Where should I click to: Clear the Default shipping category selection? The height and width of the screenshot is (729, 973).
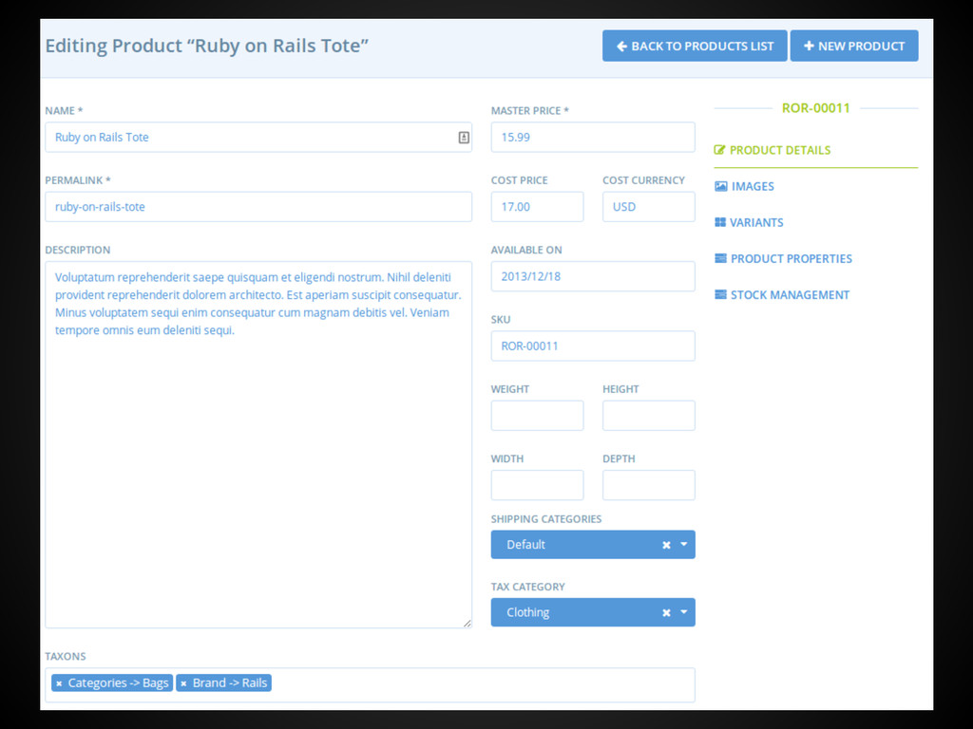pos(666,545)
